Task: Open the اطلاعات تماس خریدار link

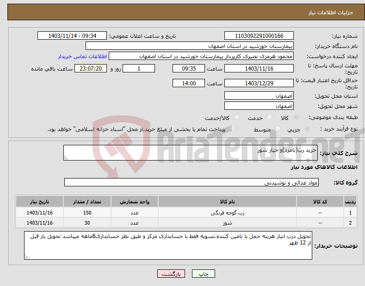Action: (82, 56)
